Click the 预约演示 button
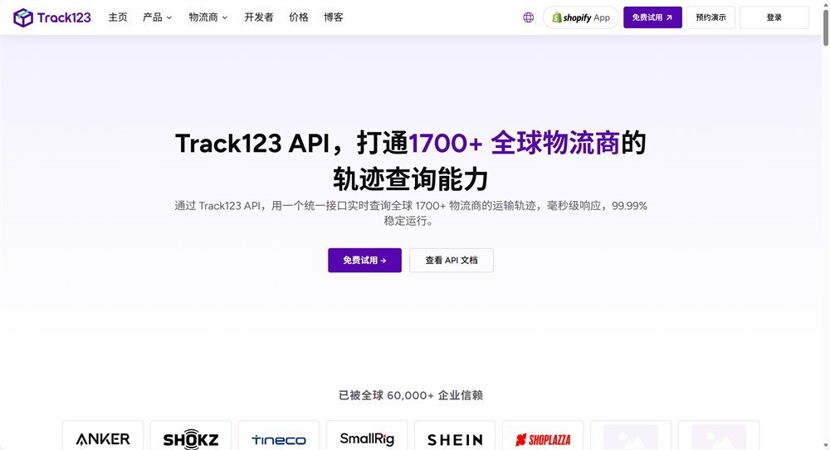The height and width of the screenshot is (450, 830). tap(711, 17)
